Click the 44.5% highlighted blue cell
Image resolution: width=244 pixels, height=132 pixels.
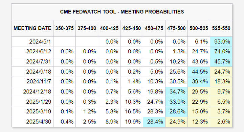click(199, 72)
